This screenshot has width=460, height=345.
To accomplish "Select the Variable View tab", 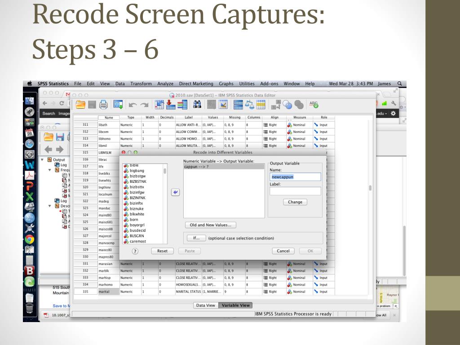I will pyautogui.click(x=236, y=305).
